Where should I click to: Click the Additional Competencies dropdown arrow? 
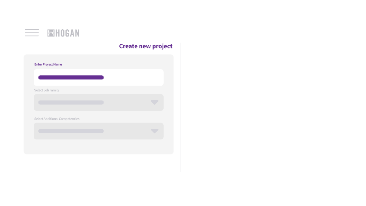[154, 131]
